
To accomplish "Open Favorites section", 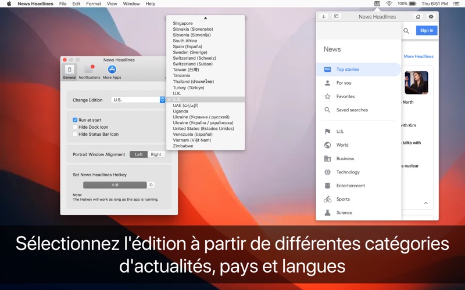I will click(x=359, y=96).
